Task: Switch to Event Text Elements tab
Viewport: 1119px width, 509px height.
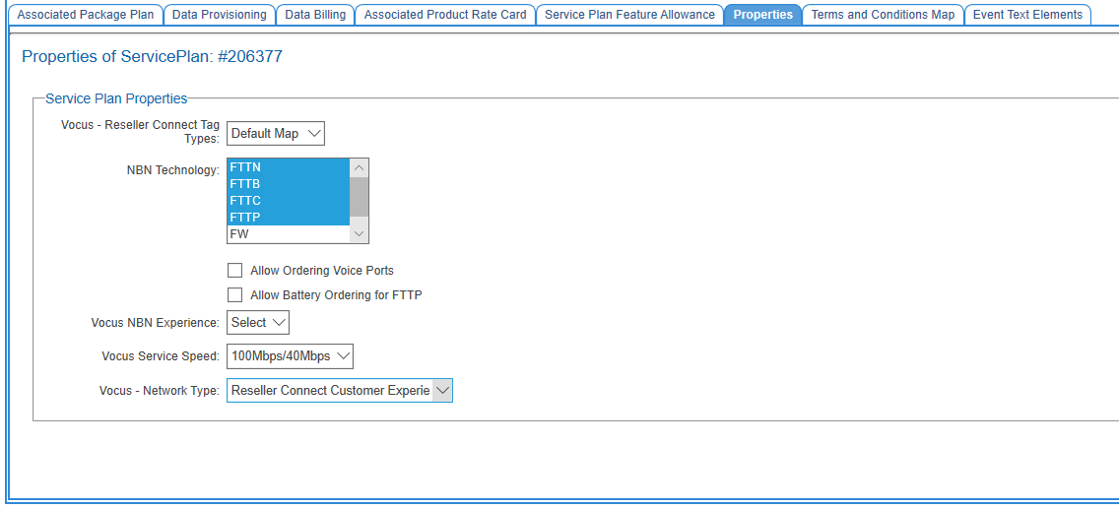Action: [x=1027, y=15]
